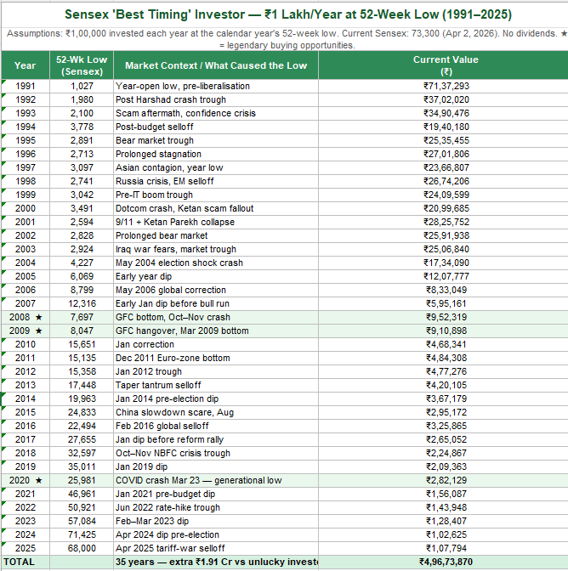The width and height of the screenshot is (568, 571).
Task: Select the '35 years — extra ₹1.91 Cr' summary cell
Action: tap(216, 562)
